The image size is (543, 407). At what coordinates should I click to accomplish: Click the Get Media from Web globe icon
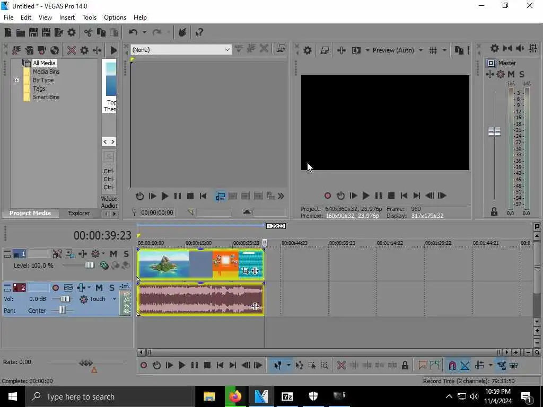pos(55,50)
